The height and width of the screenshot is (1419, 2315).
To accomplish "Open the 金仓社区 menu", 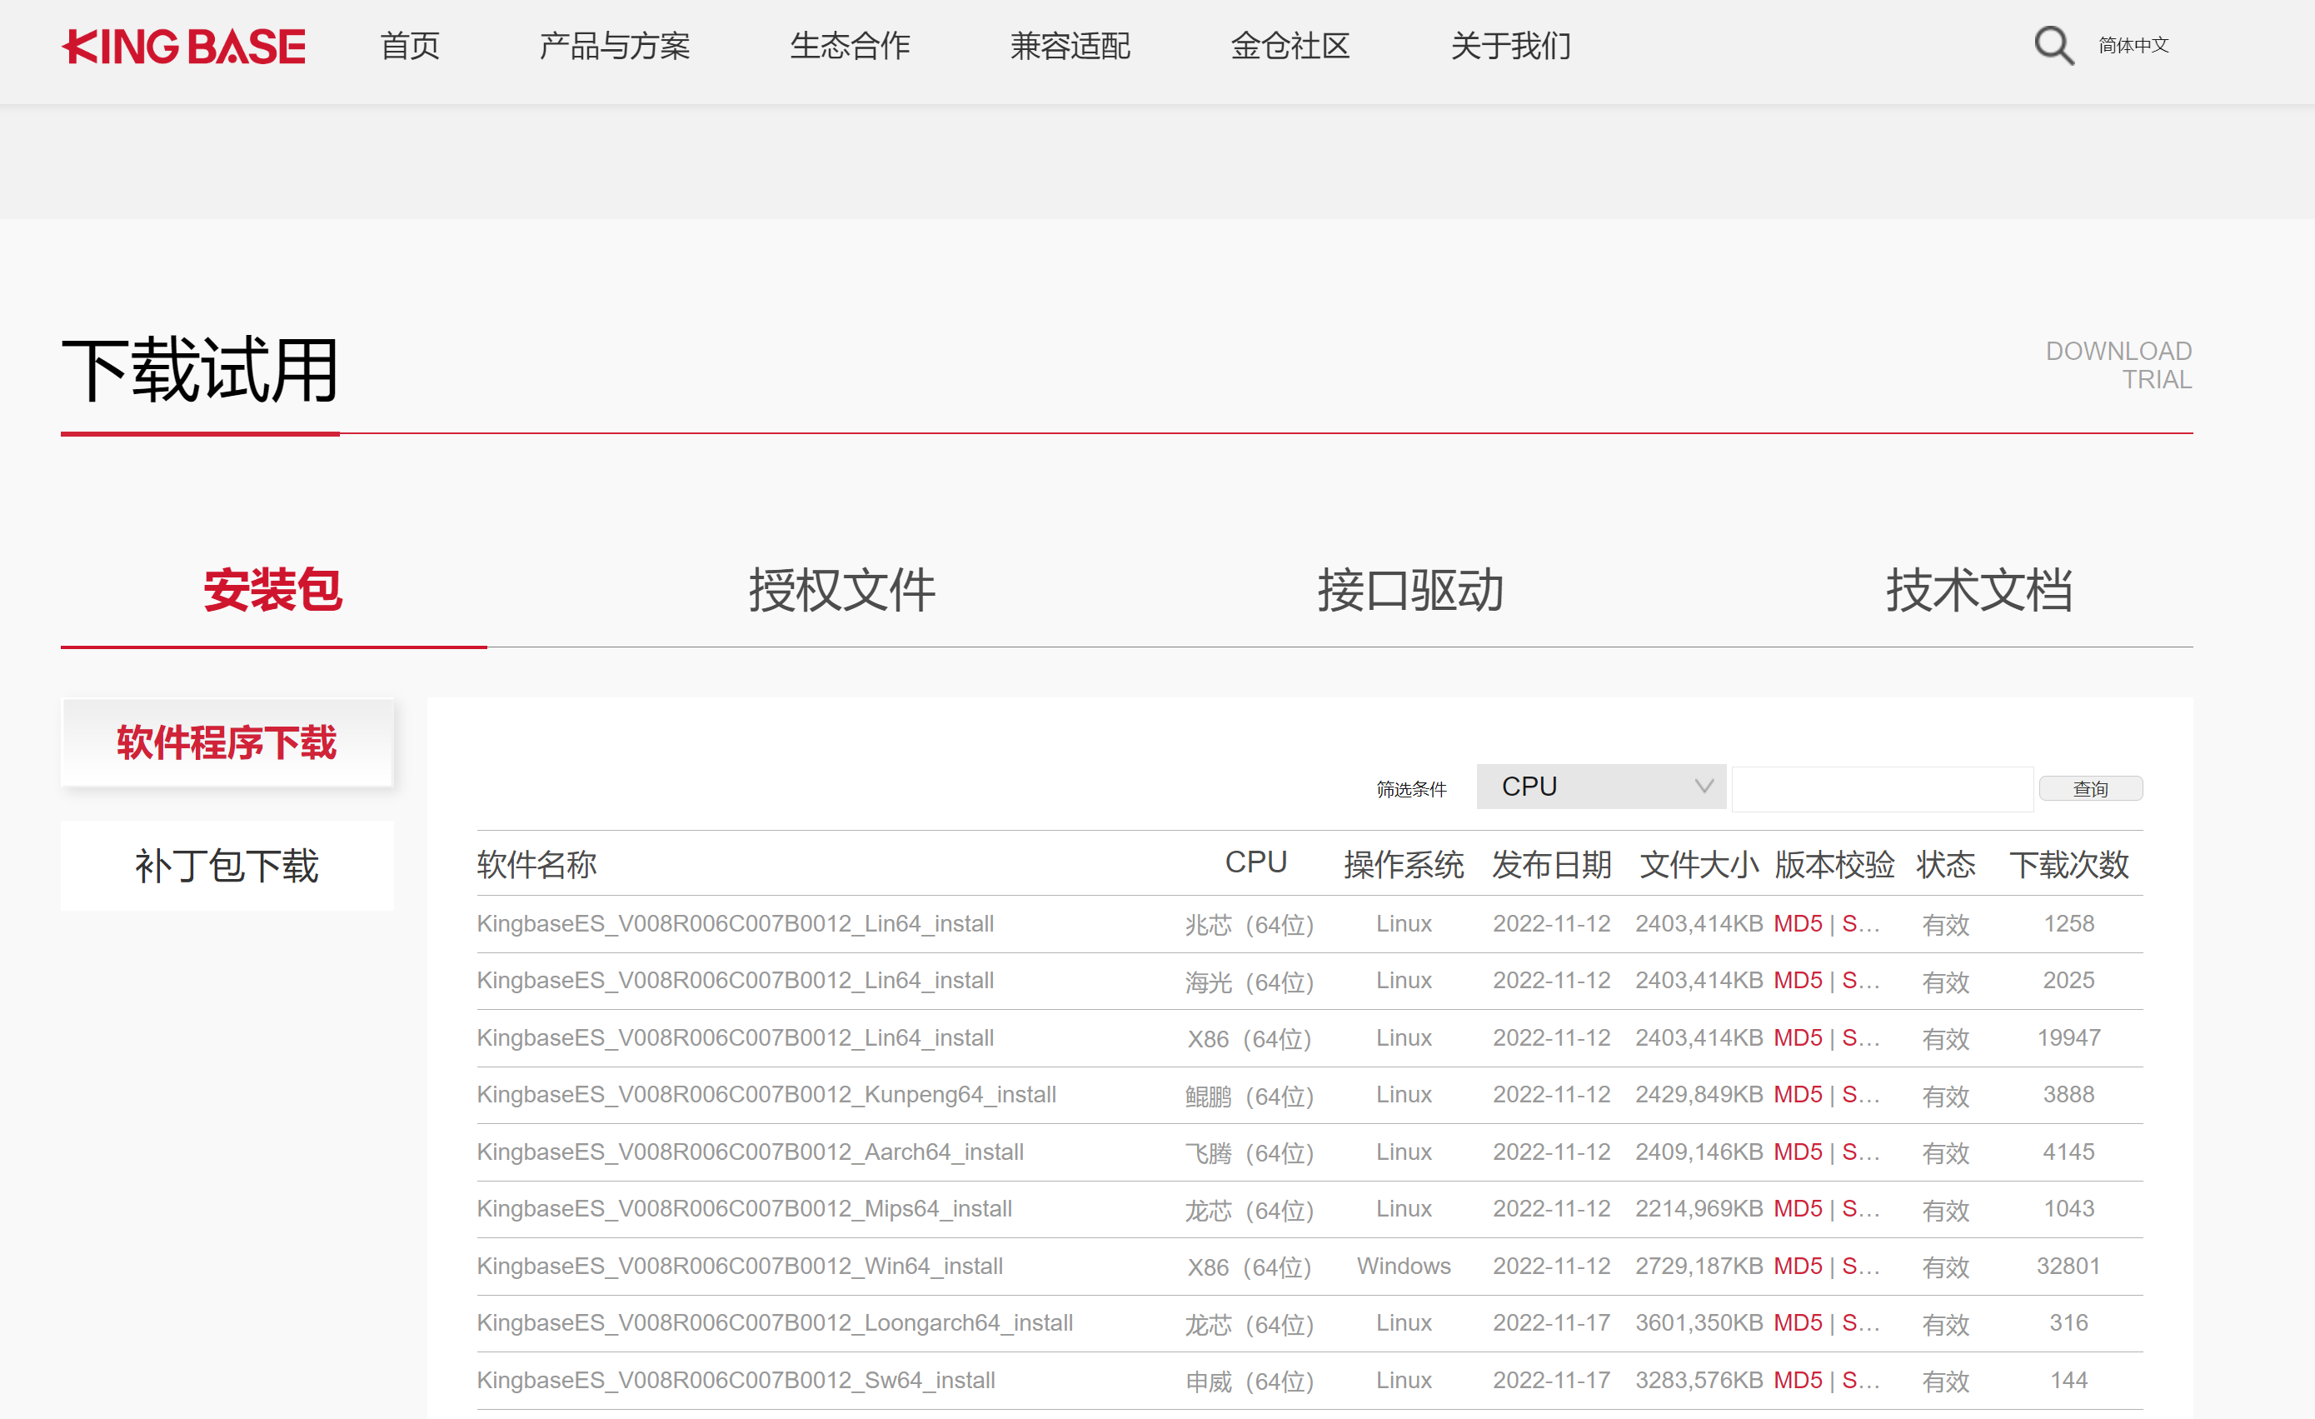I will pos(1290,45).
